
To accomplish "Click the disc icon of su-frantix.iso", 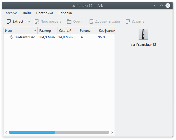I will click(x=12, y=37).
